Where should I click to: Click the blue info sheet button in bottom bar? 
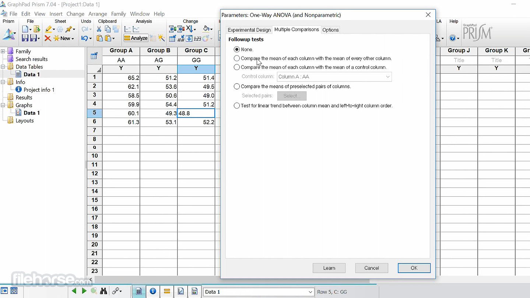pyautogui.click(x=153, y=291)
